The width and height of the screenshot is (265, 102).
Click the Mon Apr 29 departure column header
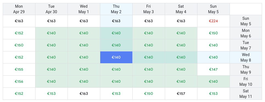point(19,9)
